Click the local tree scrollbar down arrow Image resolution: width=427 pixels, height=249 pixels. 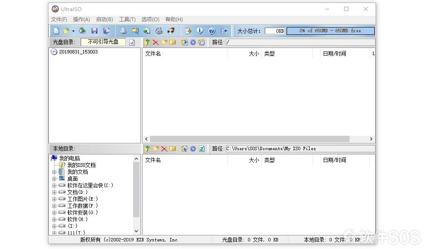pos(137,231)
